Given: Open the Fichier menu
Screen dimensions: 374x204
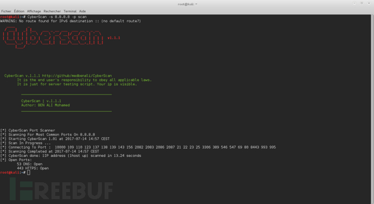Looking at the screenshot, I should coord(6,11).
